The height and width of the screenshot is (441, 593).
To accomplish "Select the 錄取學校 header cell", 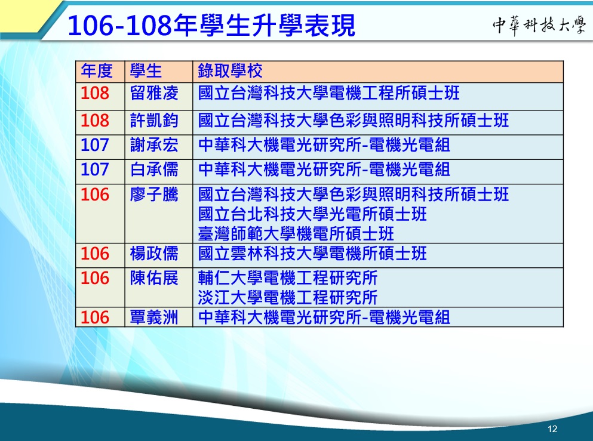I will (378, 72).
